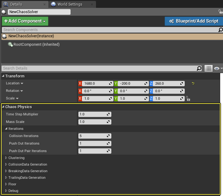Screen dimensions: 223x196
Task: Expand the CollisionData Generation section
Action: [6, 165]
